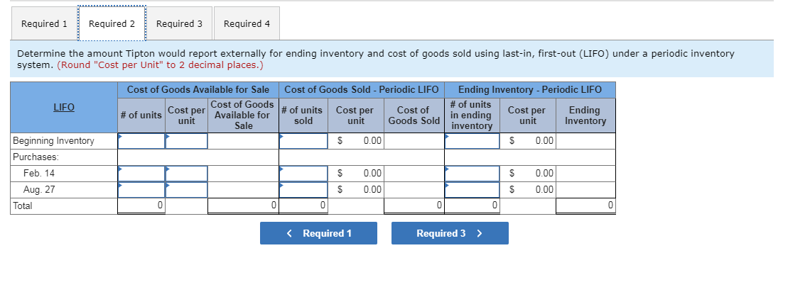Click the blue Required 1 back button
Image resolution: width=810 pixels, height=287 pixels.
[318, 233]
